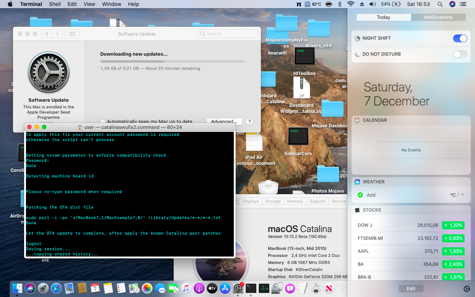The width and height of the screenshot is (475, 297).
Task: Open Activity Monitor in the Dock
Action: tap(264, 288)
